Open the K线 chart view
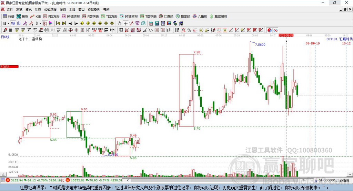353x191 pixels. 36,17
